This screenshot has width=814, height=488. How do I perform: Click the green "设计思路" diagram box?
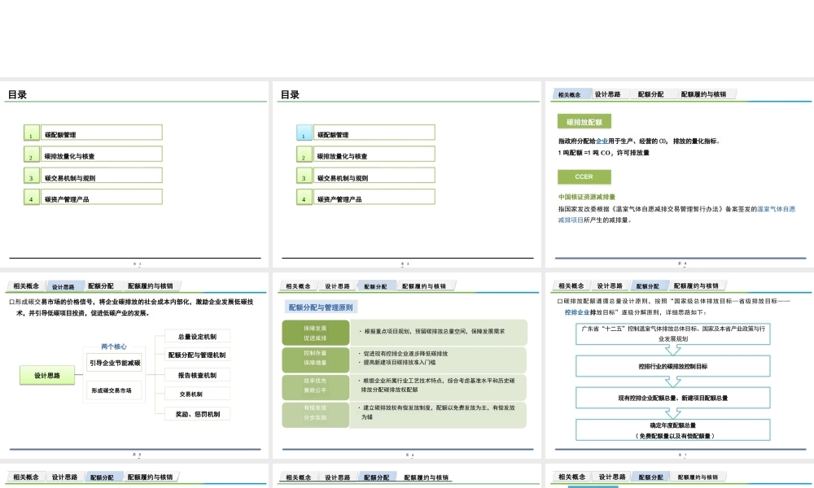click(46, 374)
